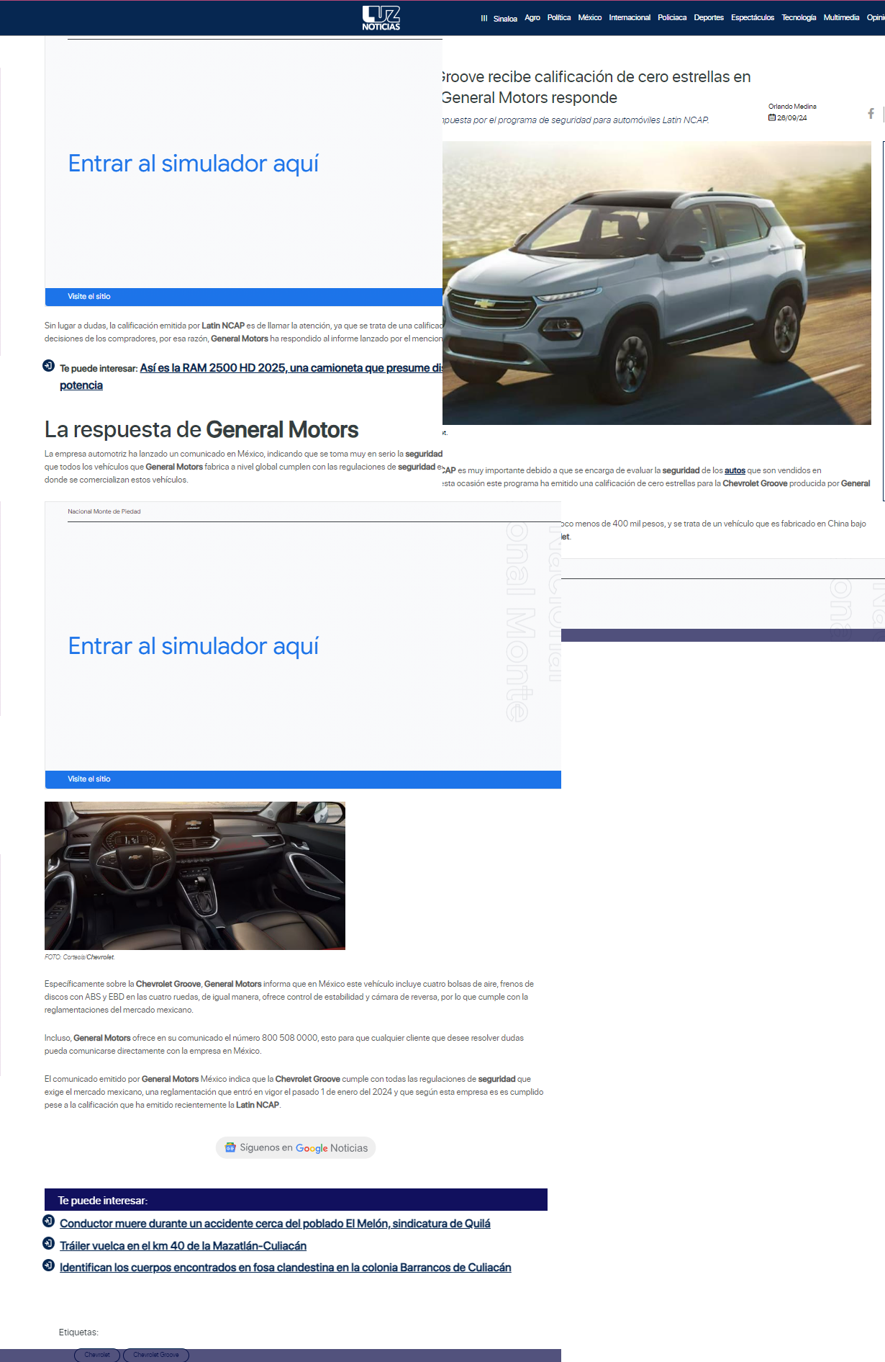Click Síguenos en Google Noticias button

click(x=296, y=1148)
